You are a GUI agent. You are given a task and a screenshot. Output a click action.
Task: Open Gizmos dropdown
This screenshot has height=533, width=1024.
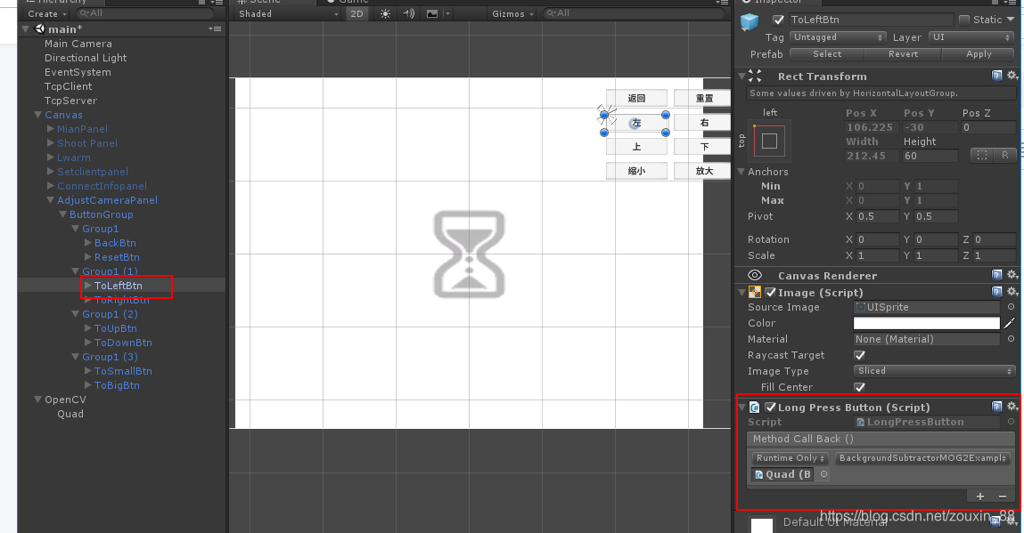(x=512, y=13)
